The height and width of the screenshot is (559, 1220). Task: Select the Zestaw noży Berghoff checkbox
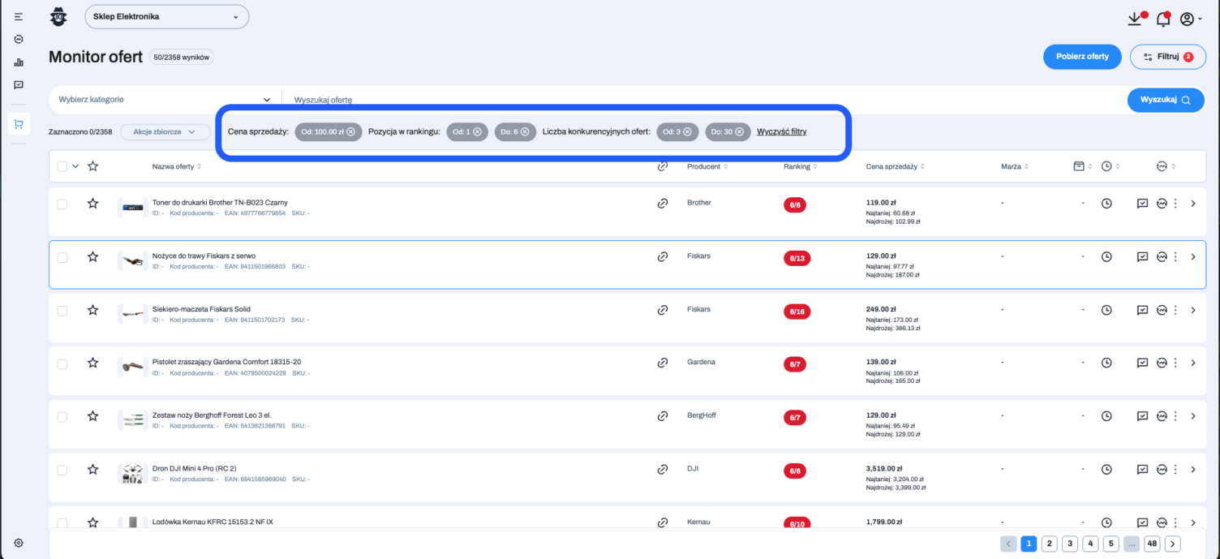coord(62,416)
